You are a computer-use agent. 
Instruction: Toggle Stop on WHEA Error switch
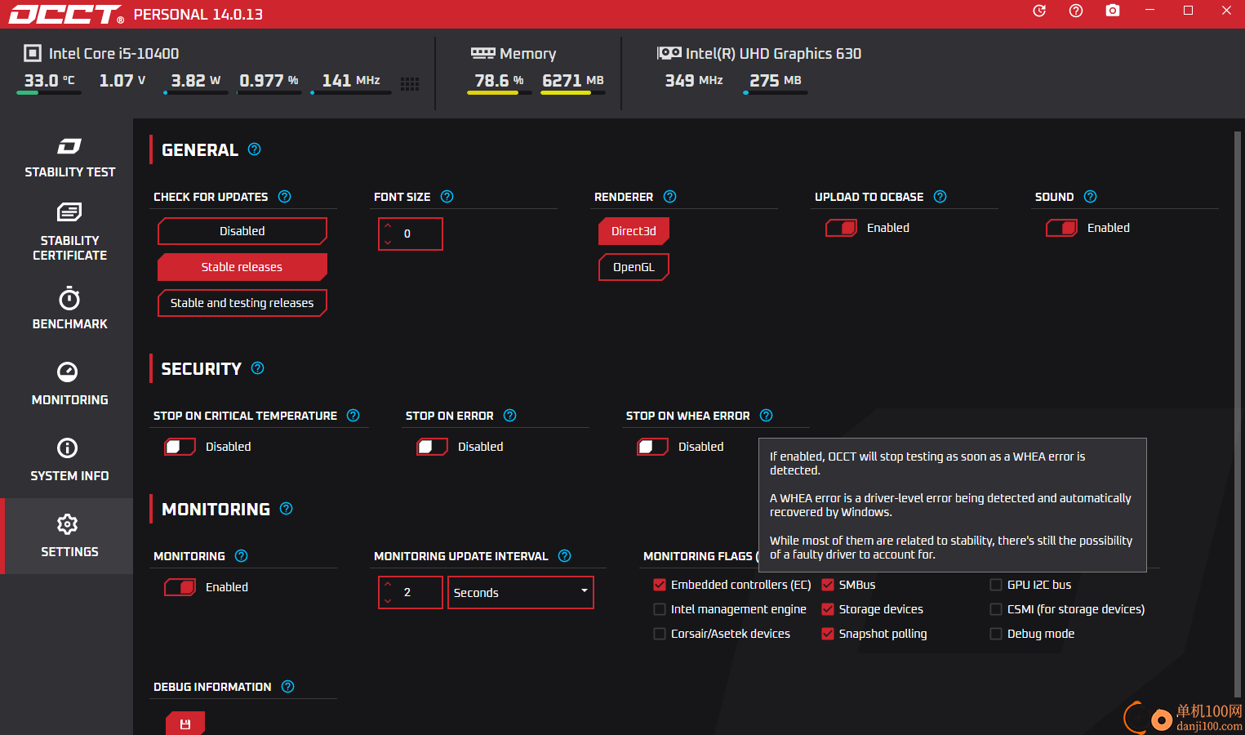652,447
